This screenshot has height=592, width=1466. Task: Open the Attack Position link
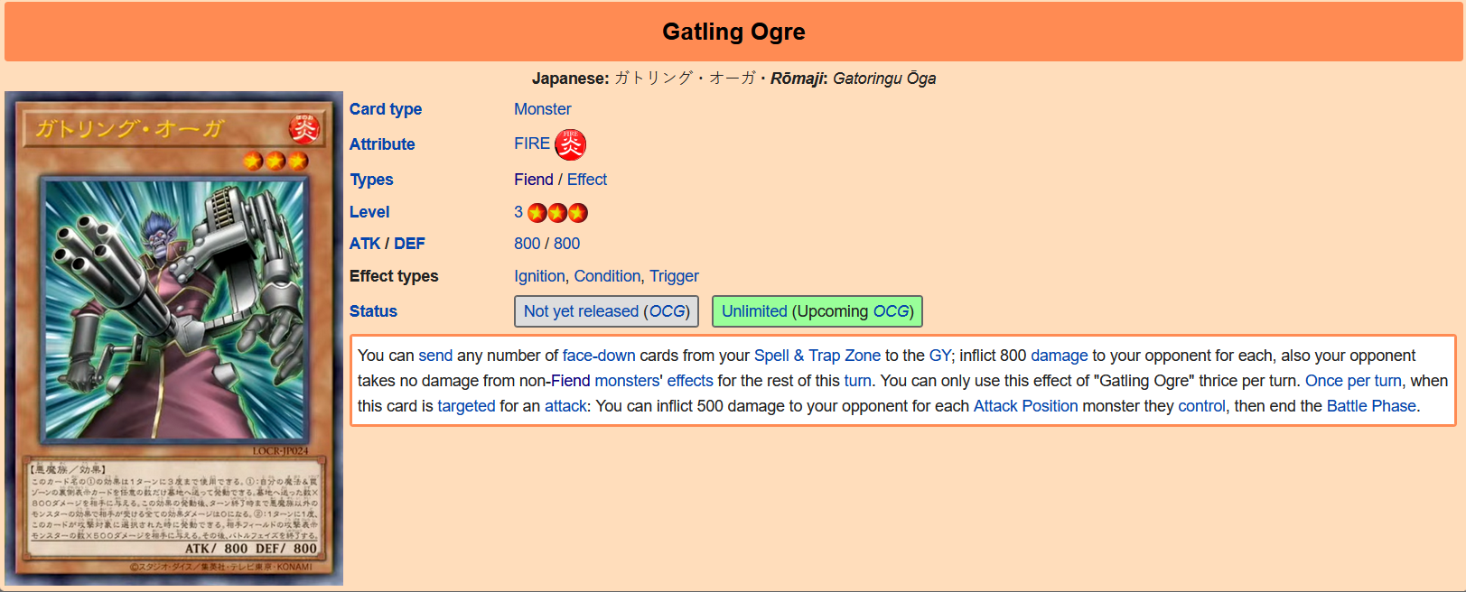1026,406
